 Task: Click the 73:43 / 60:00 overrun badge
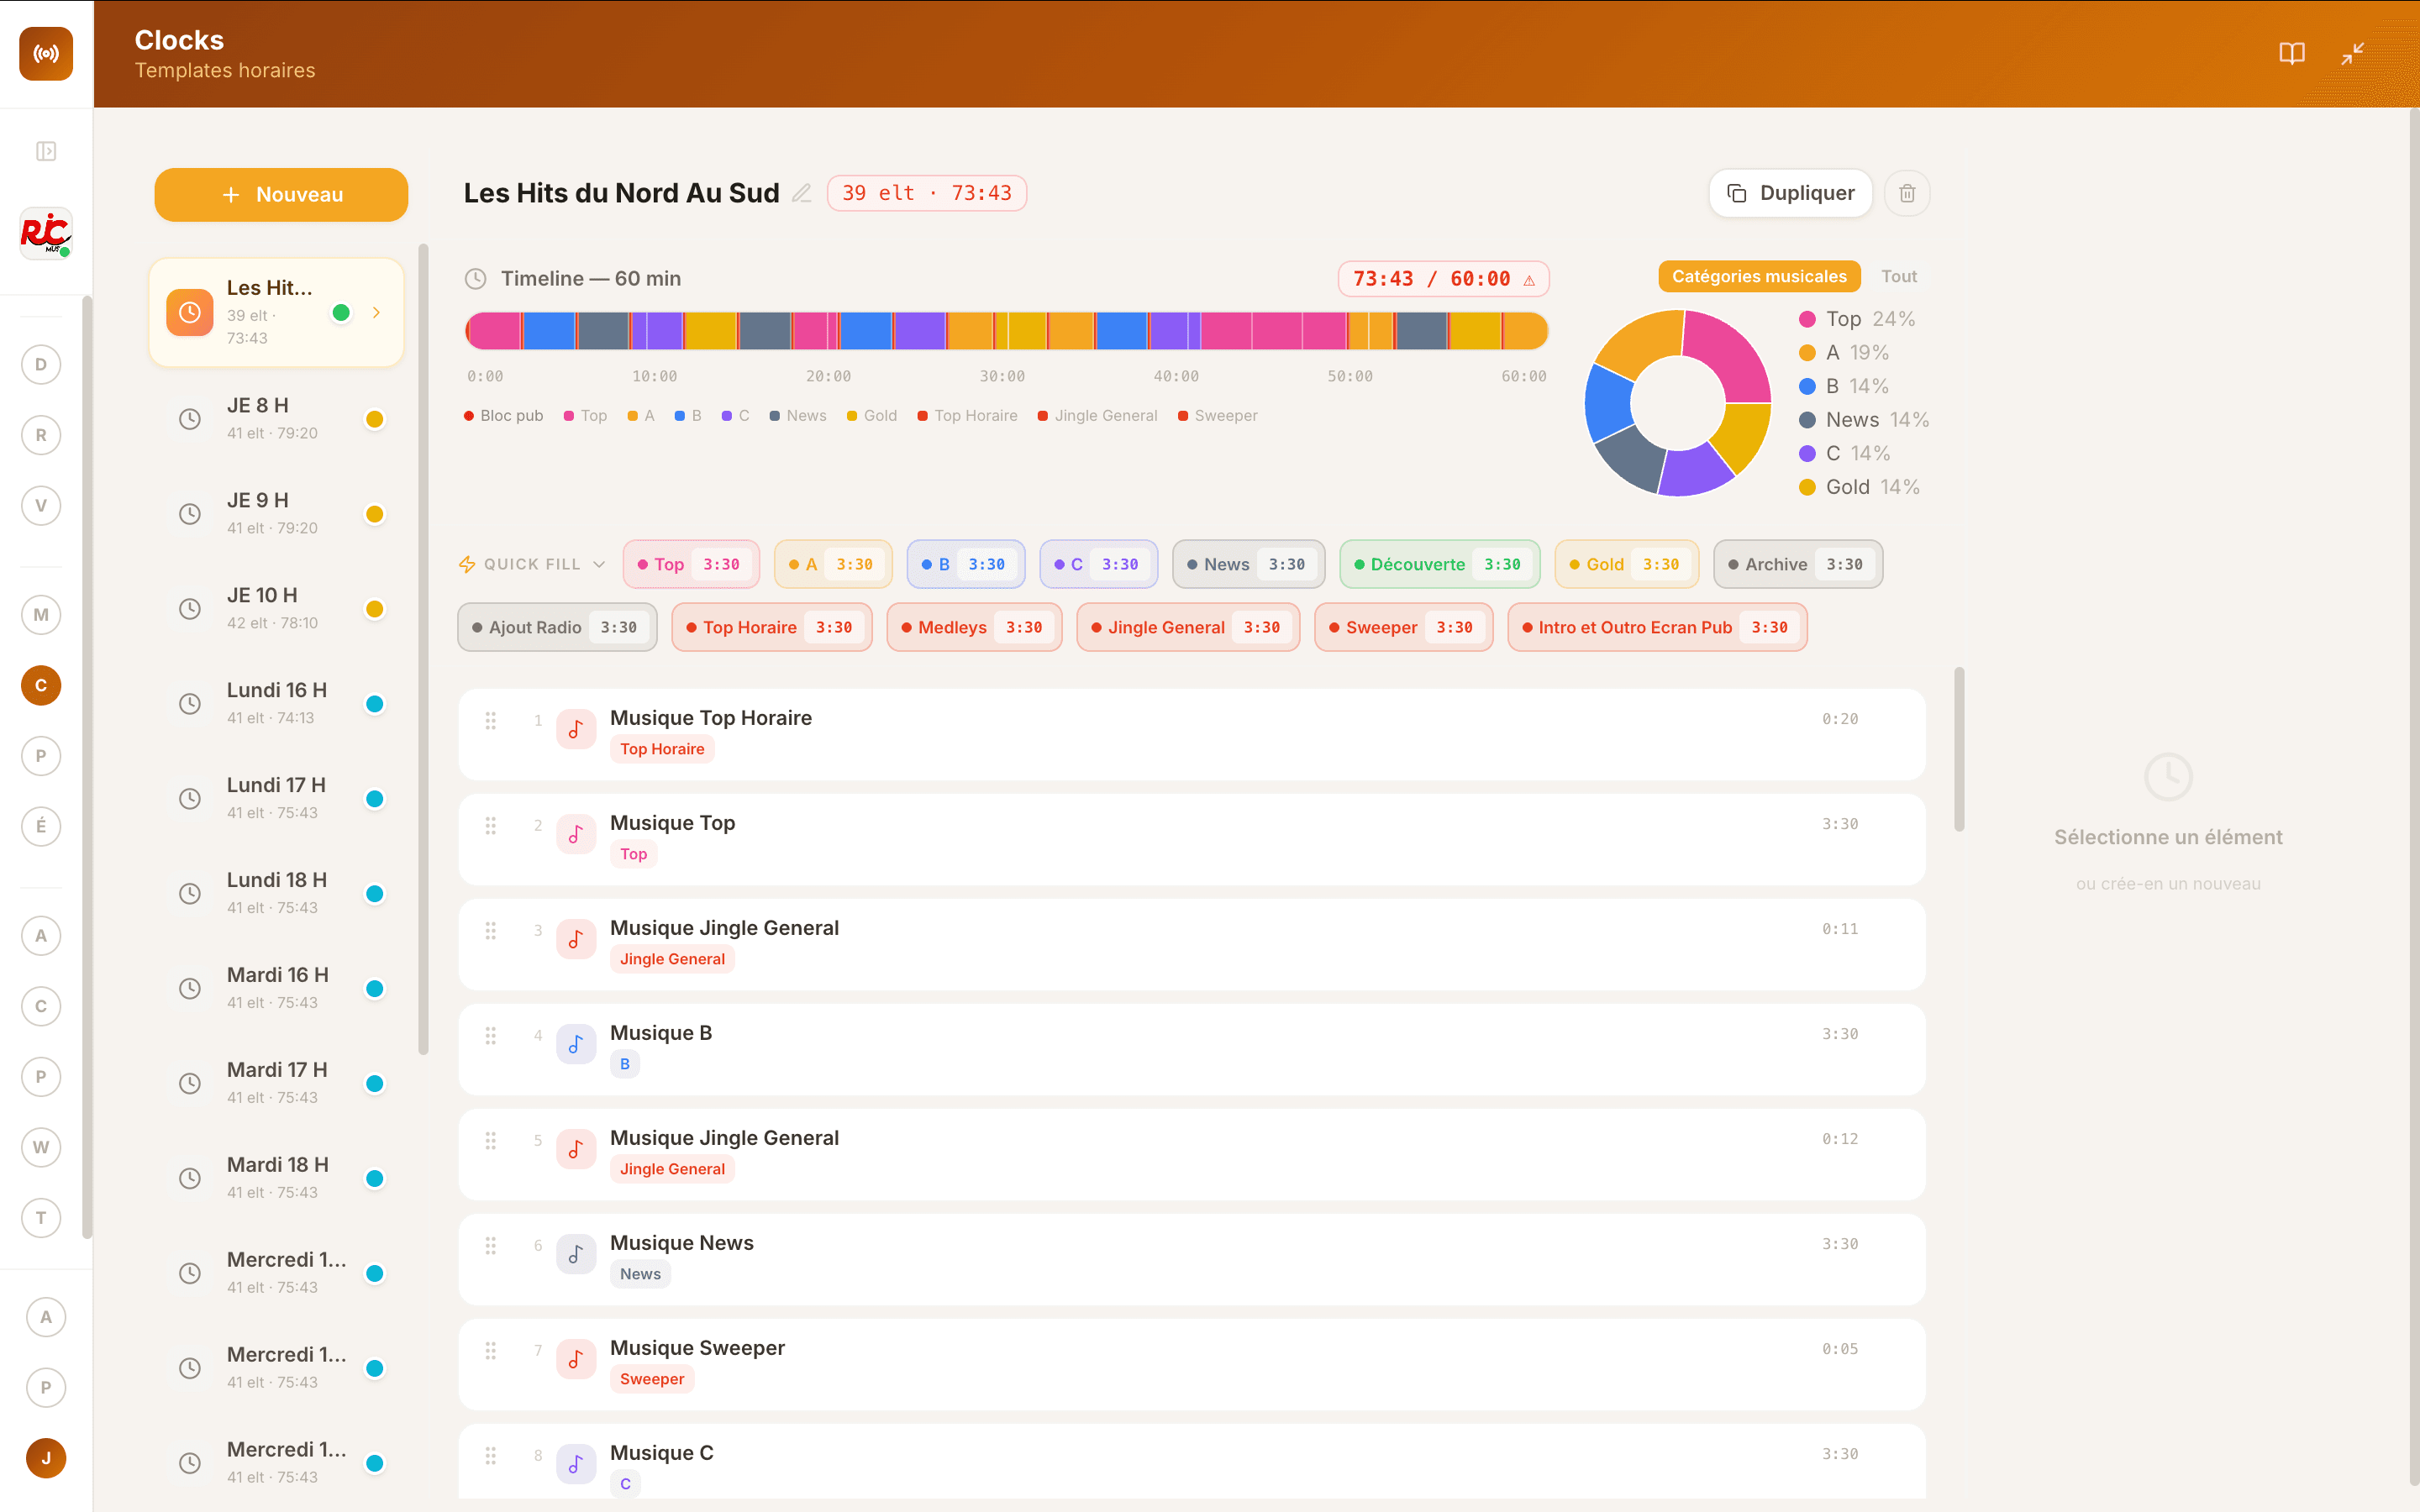coord(1443,279)
